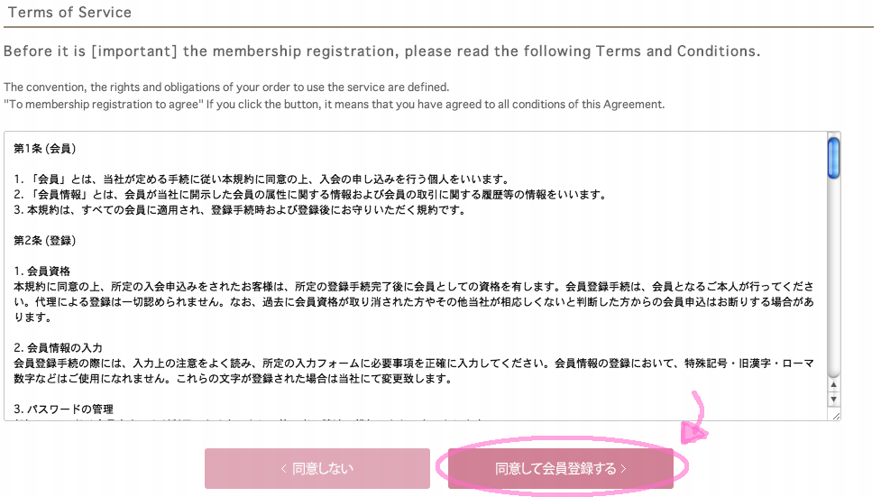The height and width of the screenshot is (497, 881).
Task: Click the "Before it is [important]" headline
Action: pos(382,51)
